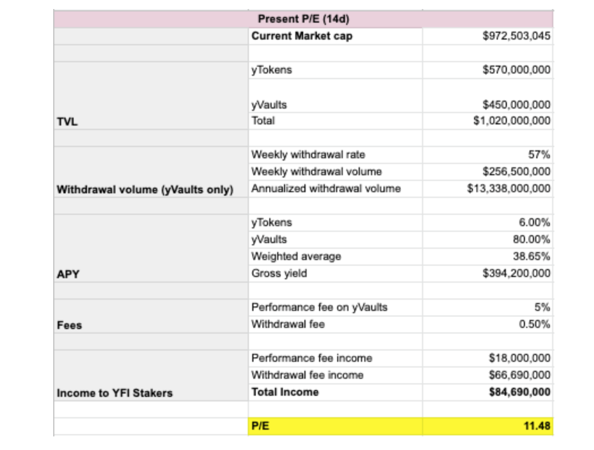
Task: Select the Withdrawal fee 0.50% cell
Action: (488, 324)
